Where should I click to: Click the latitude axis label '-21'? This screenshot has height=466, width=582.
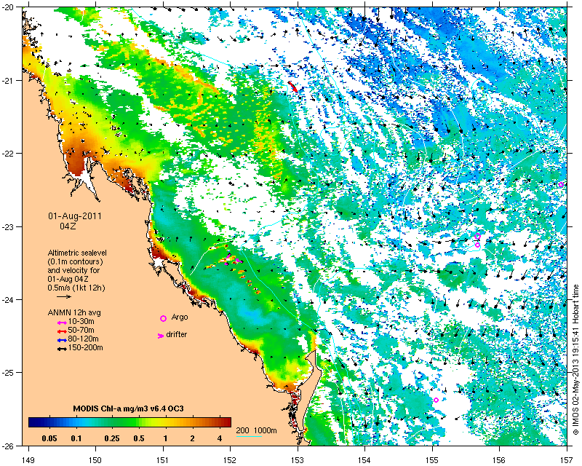tap(10, 81)
